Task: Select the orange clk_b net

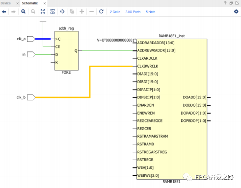Action: pos(90,82)
